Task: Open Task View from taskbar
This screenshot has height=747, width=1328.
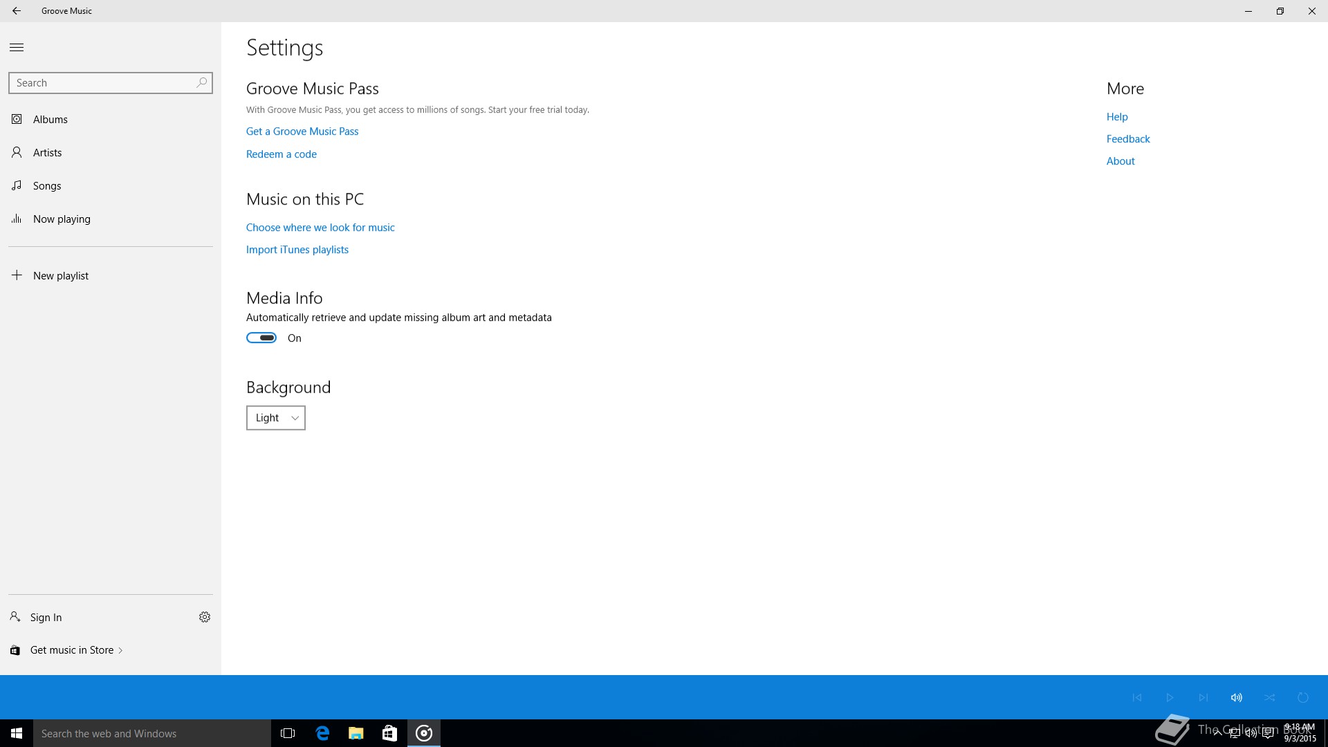Action: coord(288,733)
